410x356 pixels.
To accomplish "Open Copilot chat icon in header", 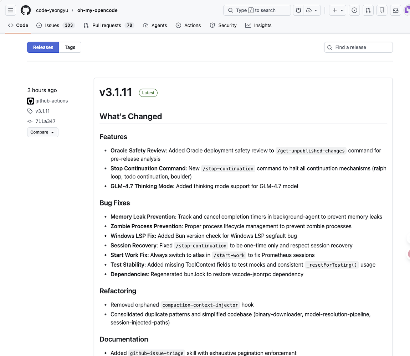I will tap(298, 10).
